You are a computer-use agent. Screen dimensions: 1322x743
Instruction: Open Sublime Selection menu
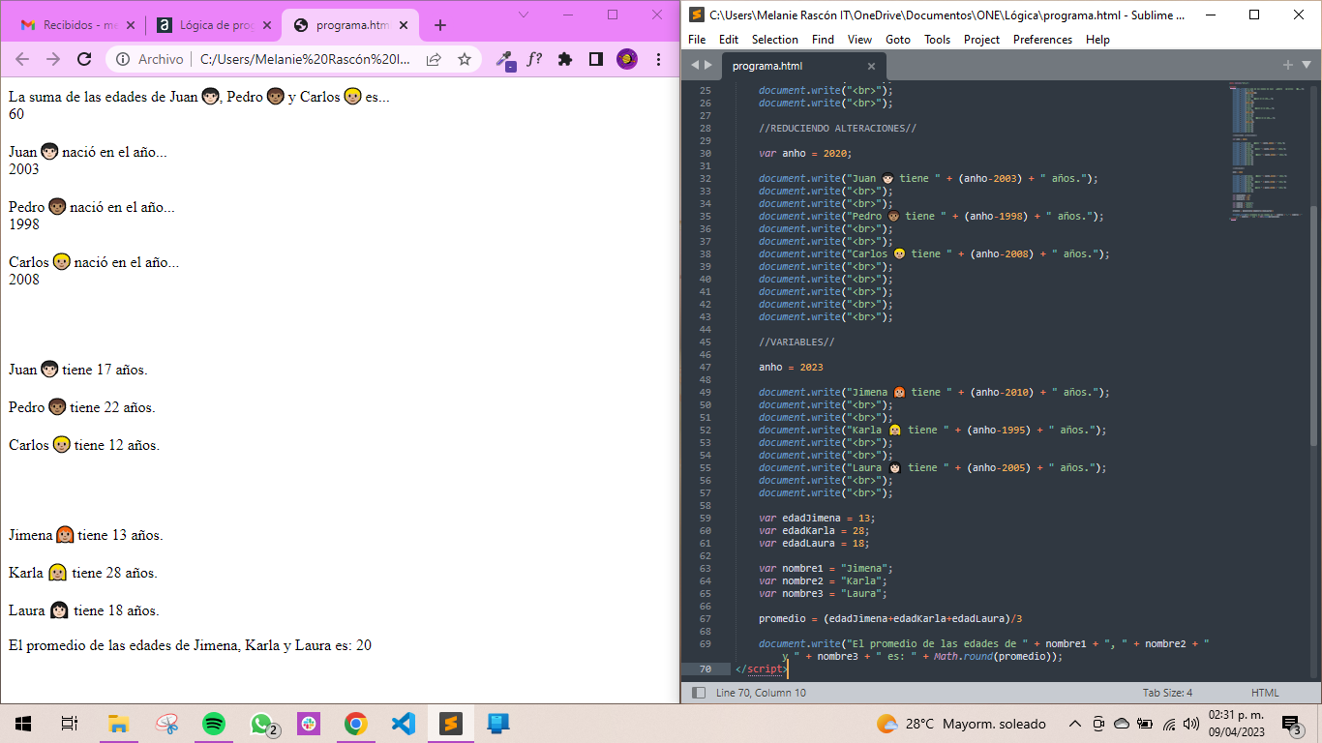775,40
